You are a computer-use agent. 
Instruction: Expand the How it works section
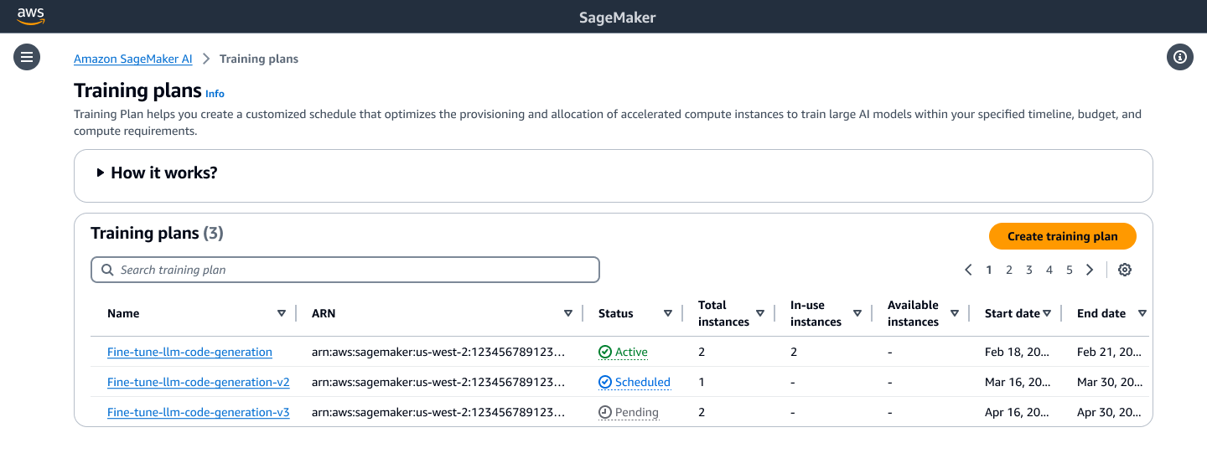[158, 173]
